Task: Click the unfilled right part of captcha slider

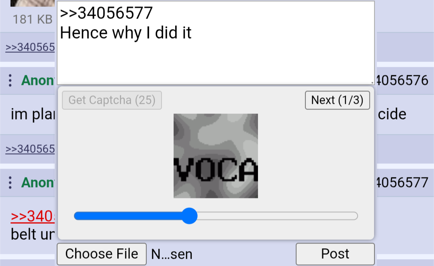Action: click(x=277, y=216)
